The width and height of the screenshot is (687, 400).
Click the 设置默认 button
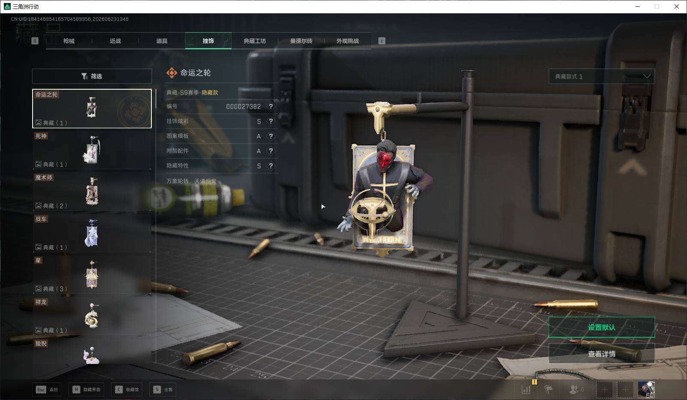click(x=602, y=327)
